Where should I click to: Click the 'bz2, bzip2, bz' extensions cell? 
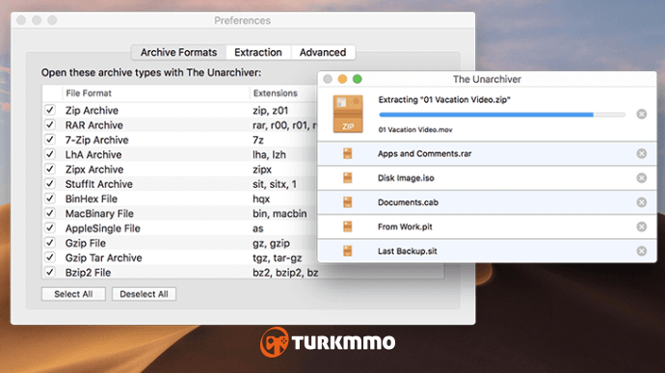(x=285, y=273)
